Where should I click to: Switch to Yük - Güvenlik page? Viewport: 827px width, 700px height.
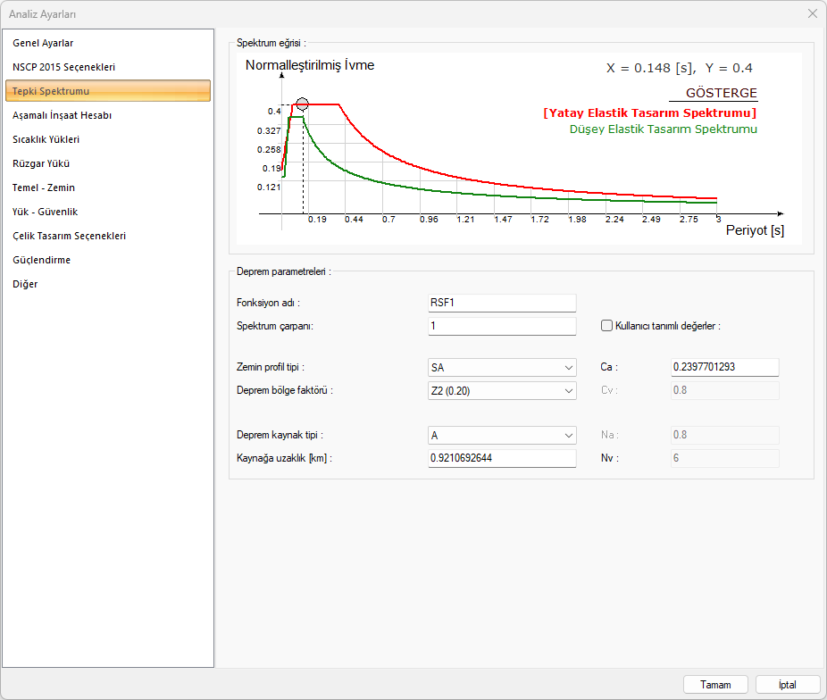click(46, 212)
